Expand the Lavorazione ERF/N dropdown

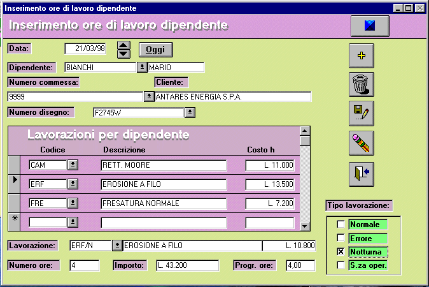coord(117,246)
